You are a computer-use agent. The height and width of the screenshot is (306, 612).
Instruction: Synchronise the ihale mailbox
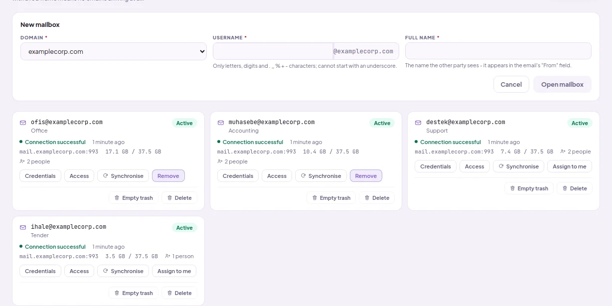pyautogui.click(x=123, y=271)
